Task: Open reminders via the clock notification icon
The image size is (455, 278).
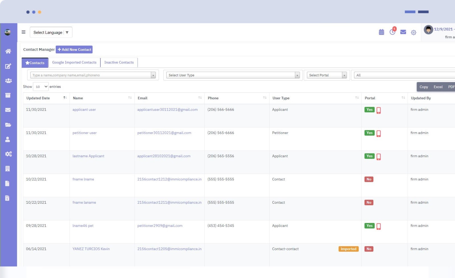Action: 392,32
